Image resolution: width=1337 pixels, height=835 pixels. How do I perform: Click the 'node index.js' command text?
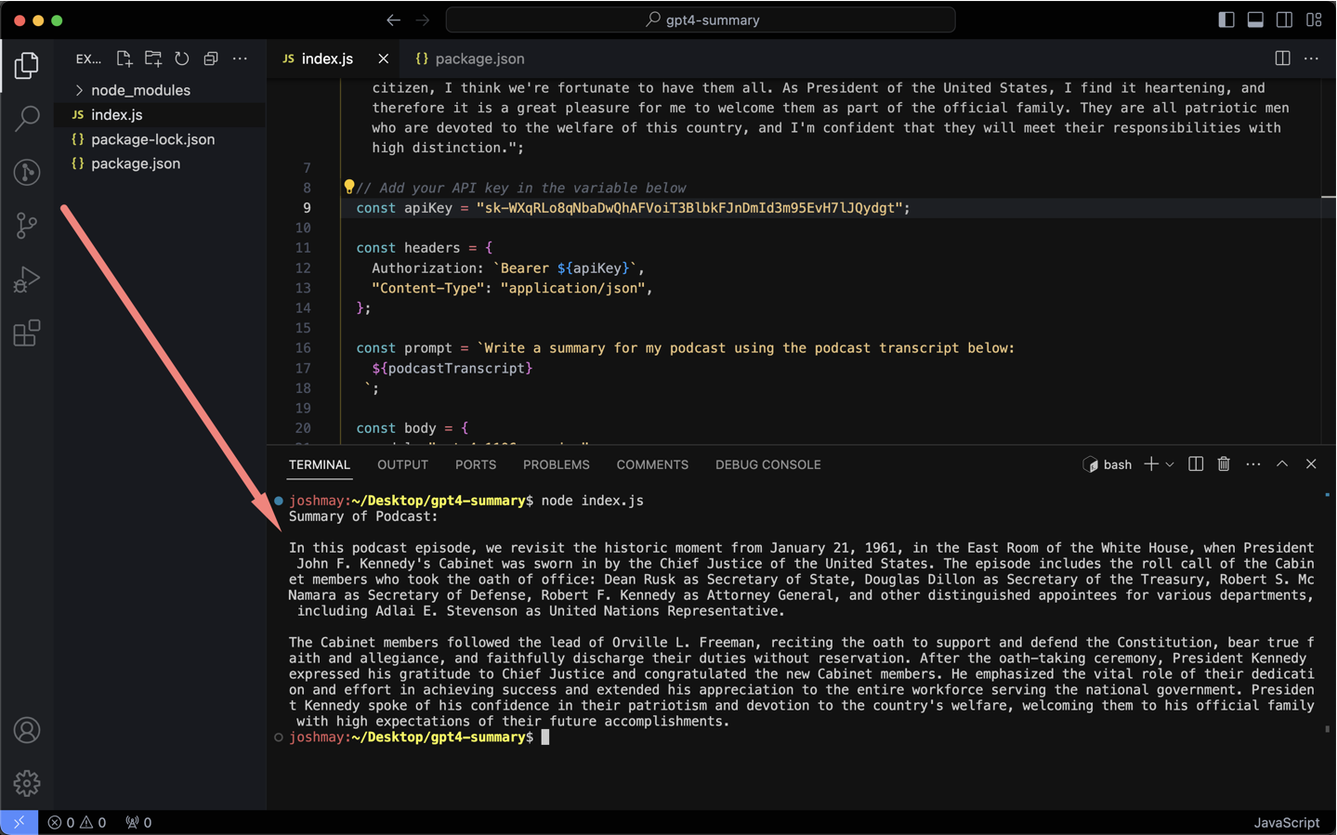click(593, 501)
